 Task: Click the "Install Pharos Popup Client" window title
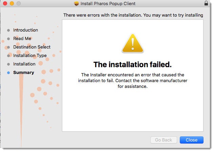click(108, 4)
